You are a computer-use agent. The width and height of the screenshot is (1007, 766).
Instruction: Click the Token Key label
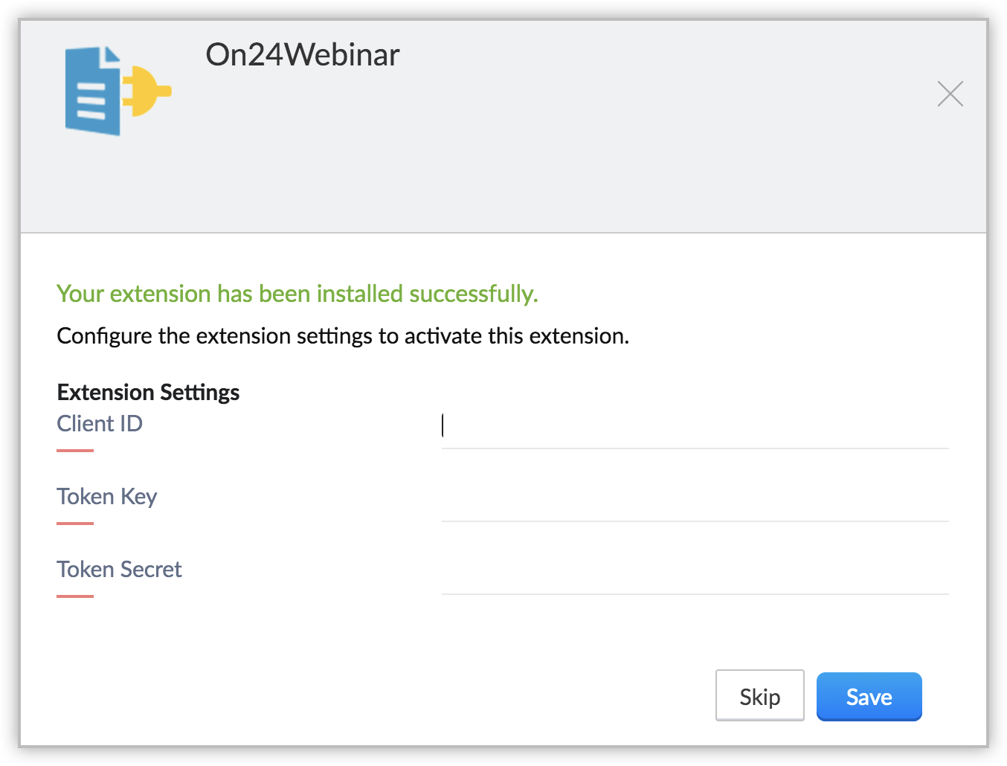pyautogui.click(x=107, y=497)
